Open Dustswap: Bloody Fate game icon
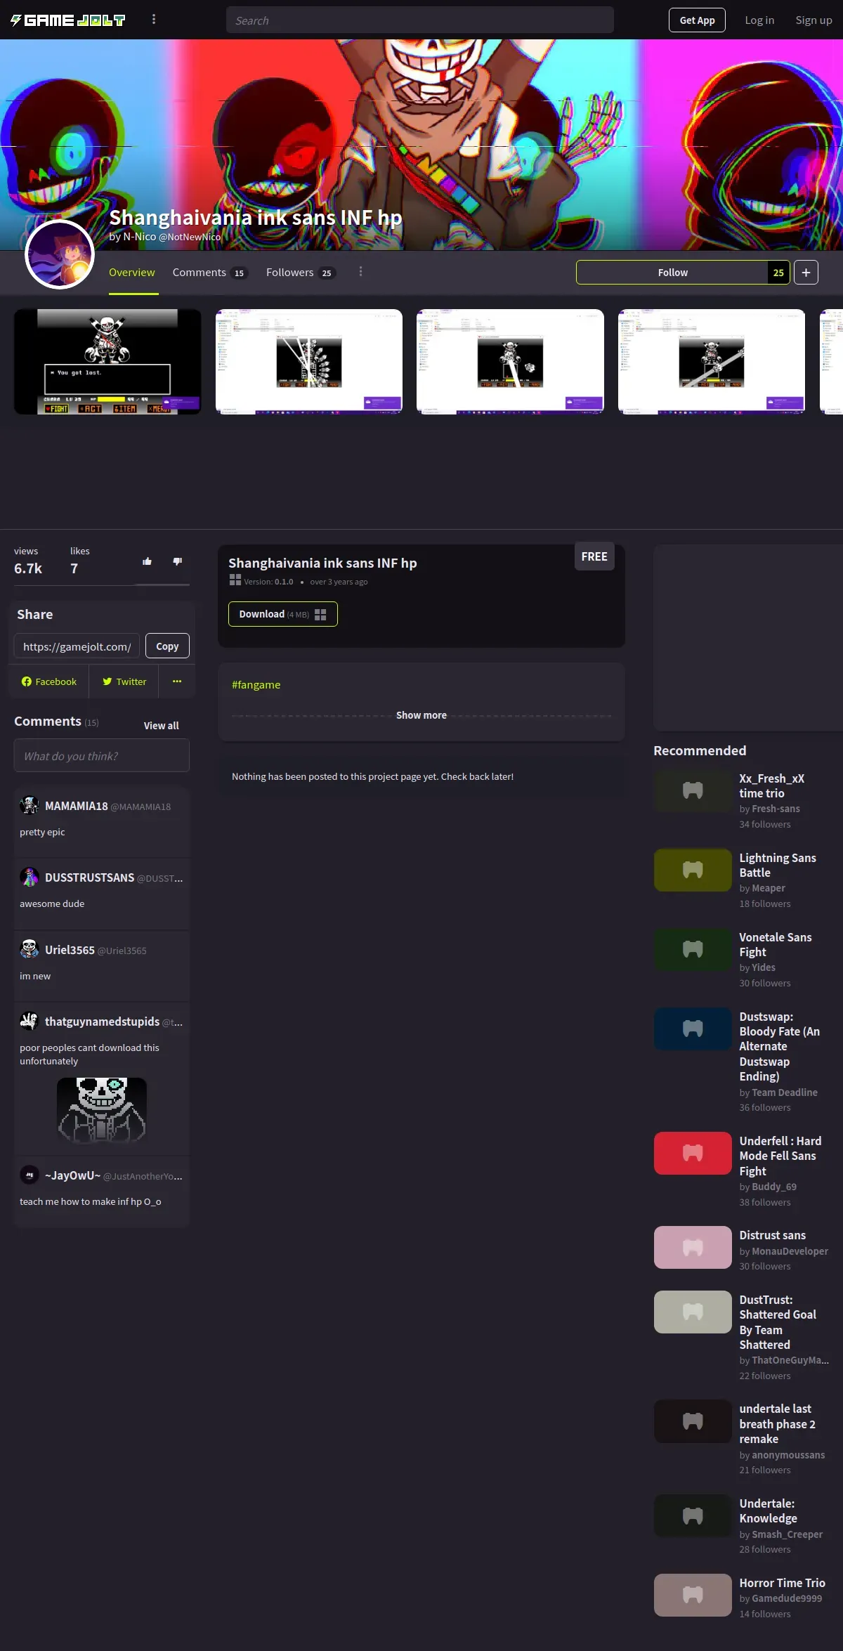This screenshot has height=1651, width=843. point(693,1029)
